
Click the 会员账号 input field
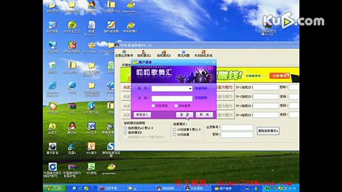click(237, 127)
